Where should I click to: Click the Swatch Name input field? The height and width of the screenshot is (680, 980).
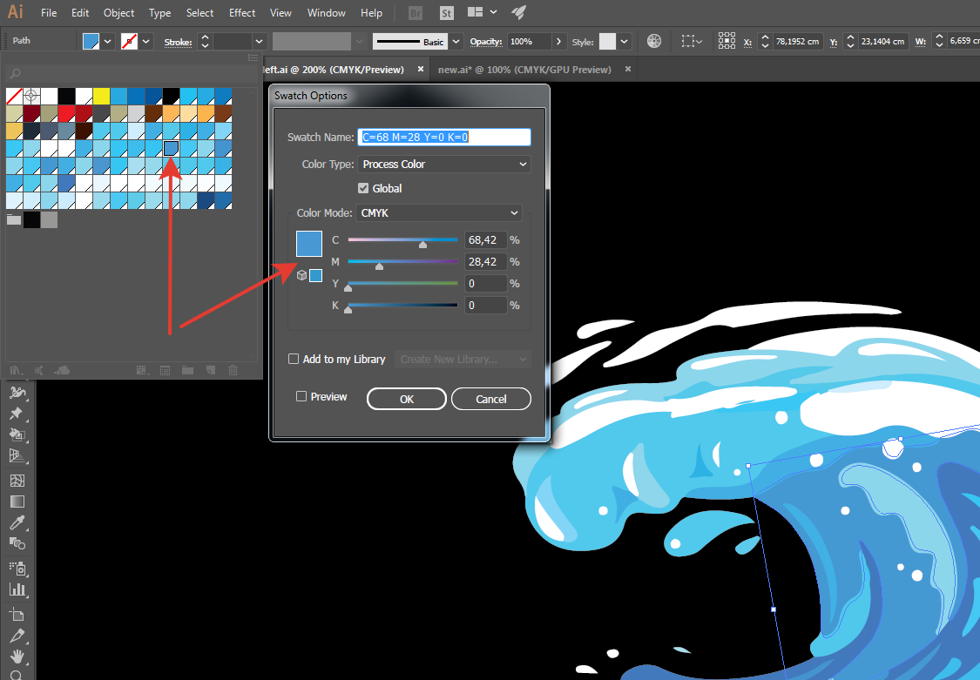coord(444,137)
